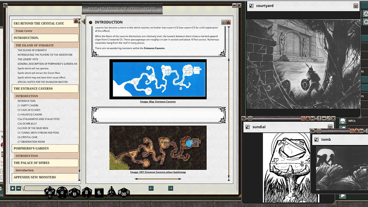Viewport: 368px width, 207px height.
Task: Open help via the ? icon on sundial window
Action: [x=319, y=118]
